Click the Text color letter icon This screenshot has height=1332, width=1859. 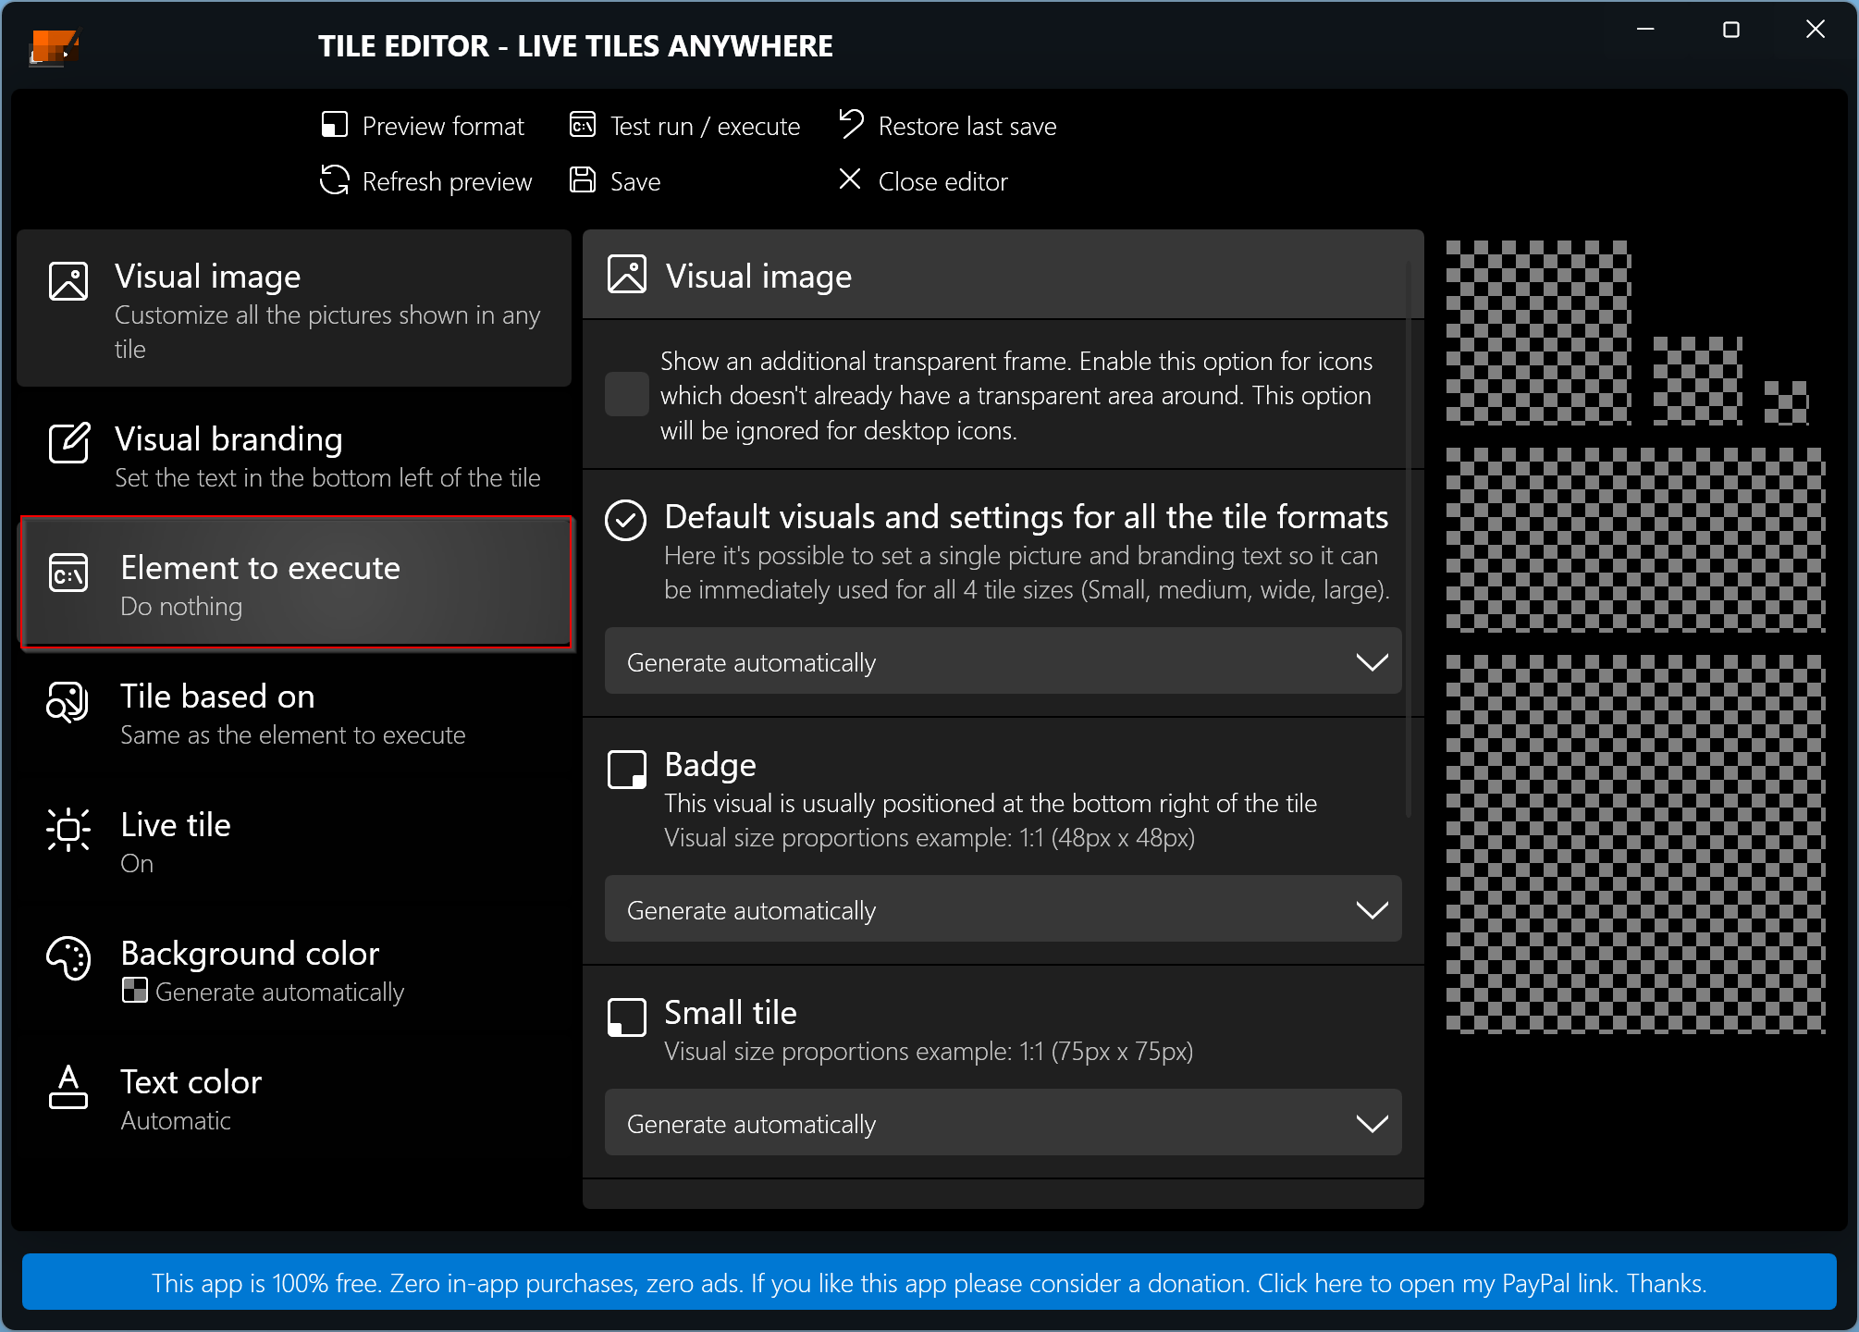click(x=68, y=1087)
